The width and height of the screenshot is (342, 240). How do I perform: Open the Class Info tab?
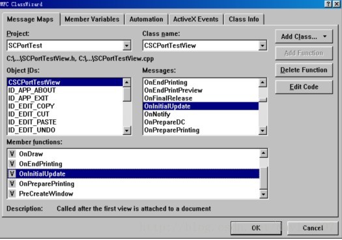point(244,19)
